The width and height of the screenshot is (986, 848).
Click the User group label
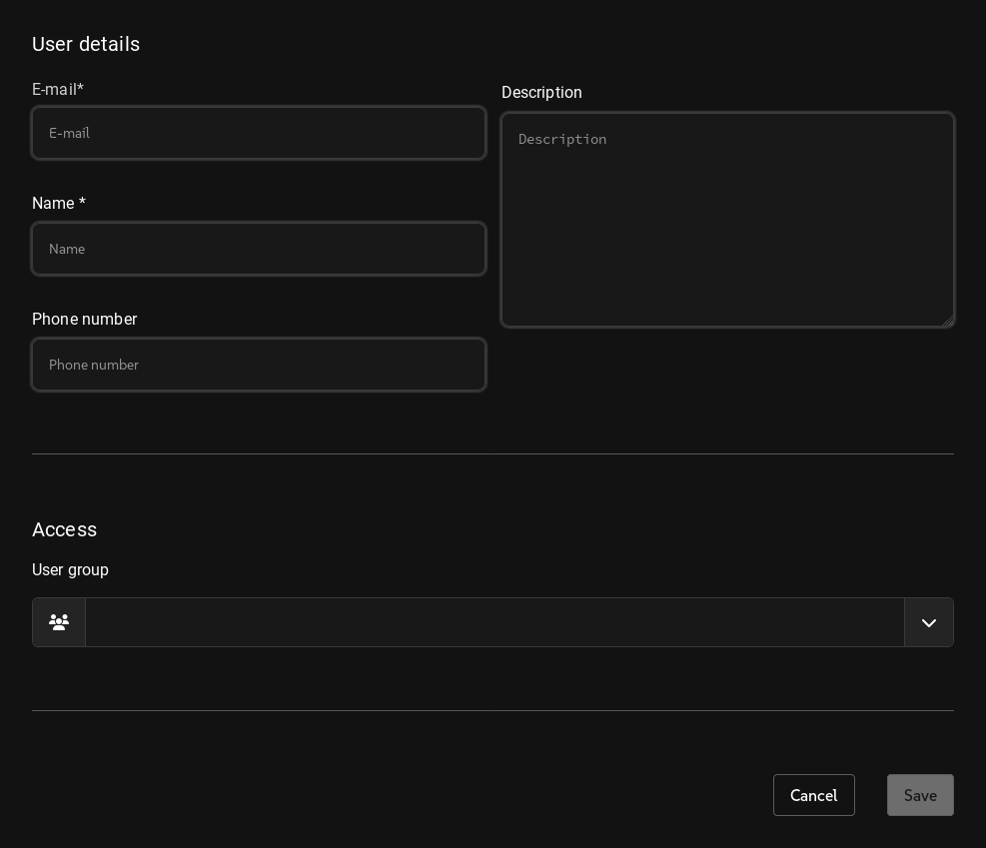pos(70,570)
